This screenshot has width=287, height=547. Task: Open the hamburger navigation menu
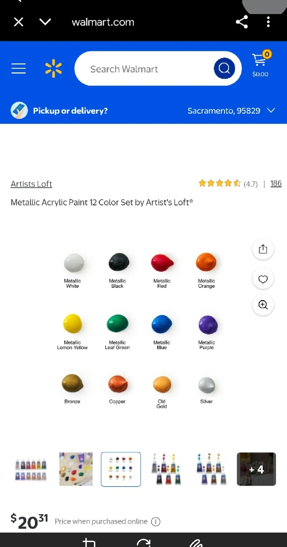(18, 69)
